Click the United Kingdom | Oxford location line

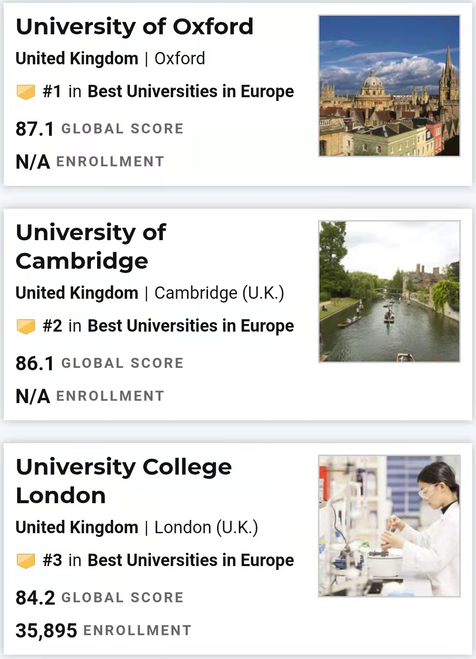pyautogui.click(x=110, y=59)
